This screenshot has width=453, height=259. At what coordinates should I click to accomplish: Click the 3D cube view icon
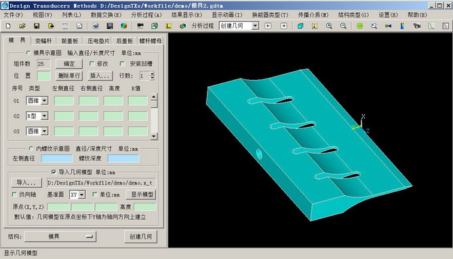[x=300, y=26]
